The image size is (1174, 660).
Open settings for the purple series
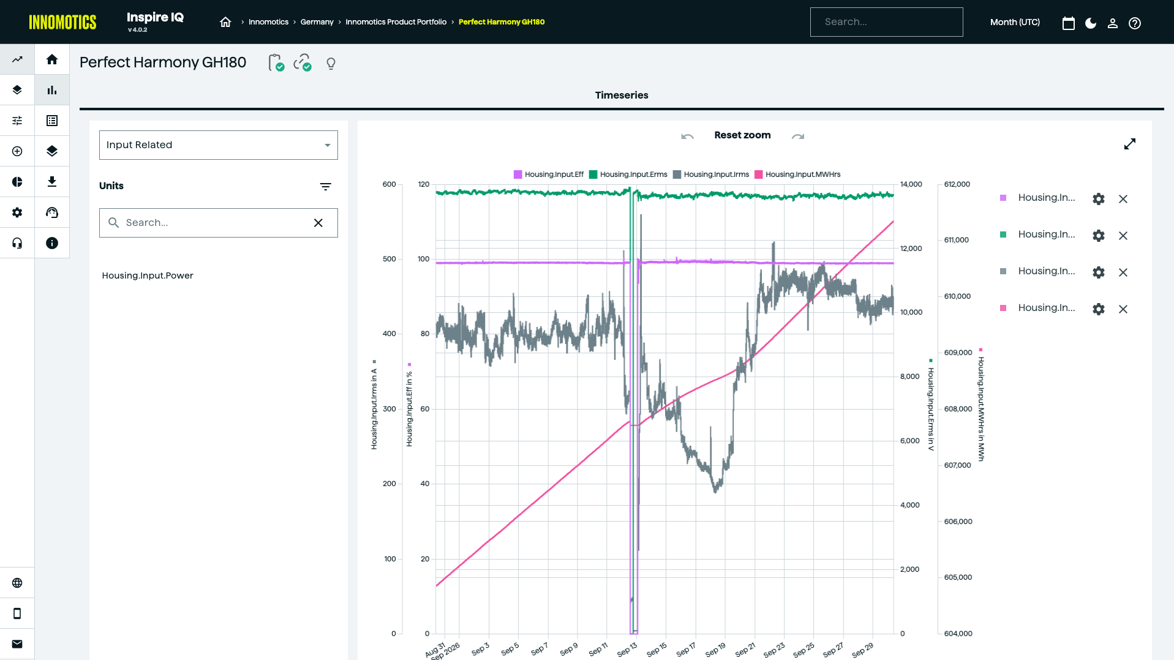[x=1099, y=199]
